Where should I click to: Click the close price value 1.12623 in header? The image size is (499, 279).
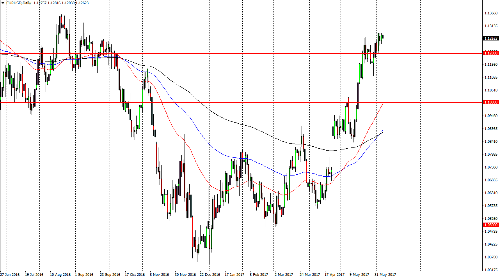click(x=82, y=3)
